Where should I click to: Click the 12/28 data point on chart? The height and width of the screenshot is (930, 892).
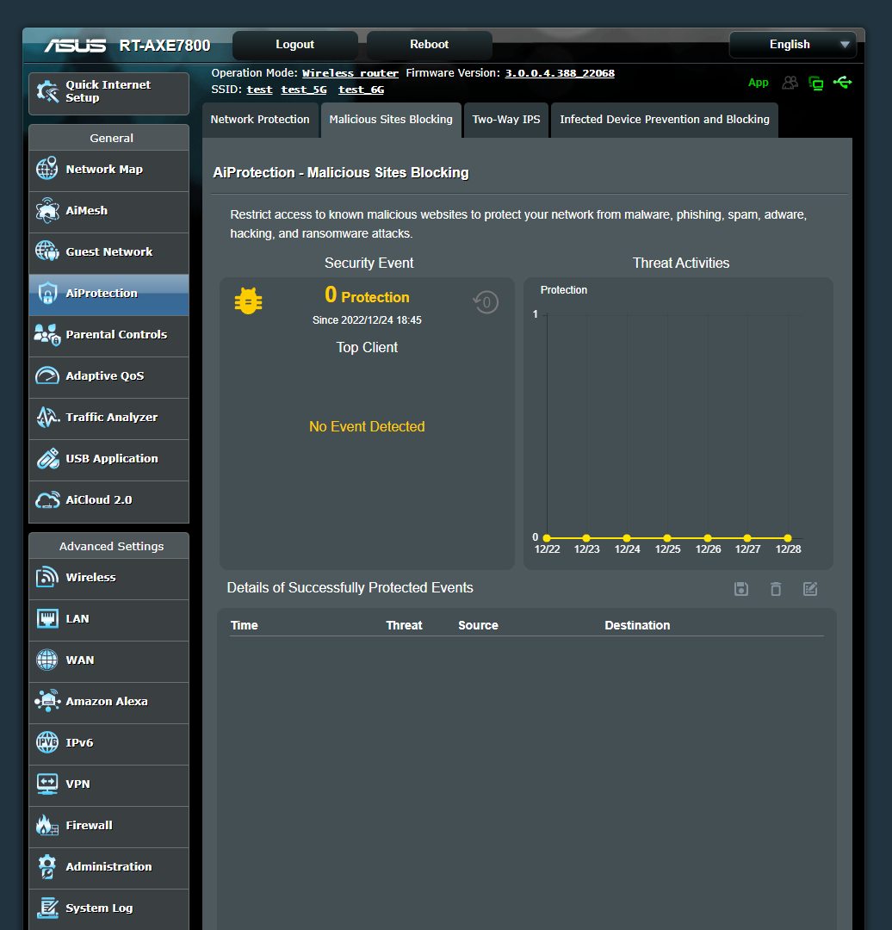click(x=788, y=538)
